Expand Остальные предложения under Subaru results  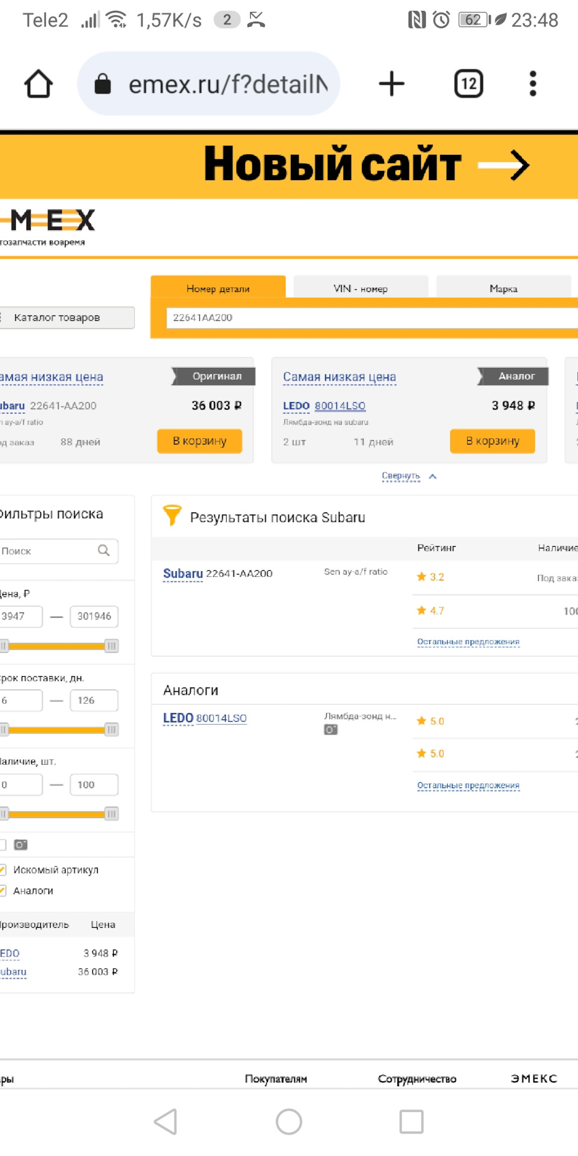(x=468, y=642)
